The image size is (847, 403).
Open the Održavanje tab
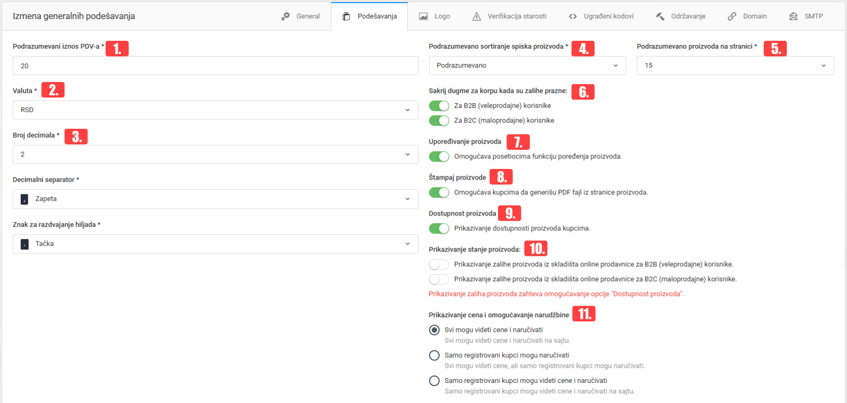688,16
